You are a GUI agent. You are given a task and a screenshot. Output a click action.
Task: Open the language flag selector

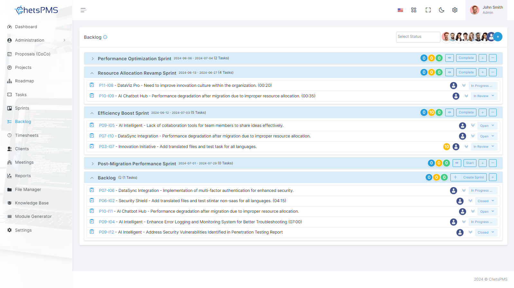[400, 10]
